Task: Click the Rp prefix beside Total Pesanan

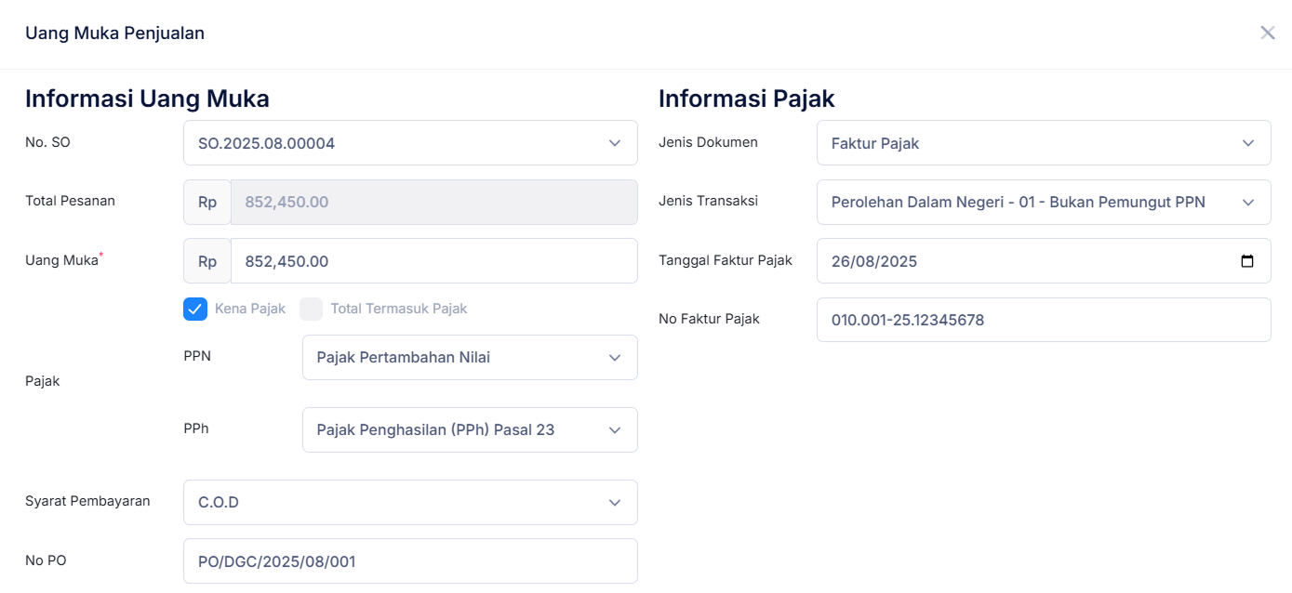Action: pos(206,202)
